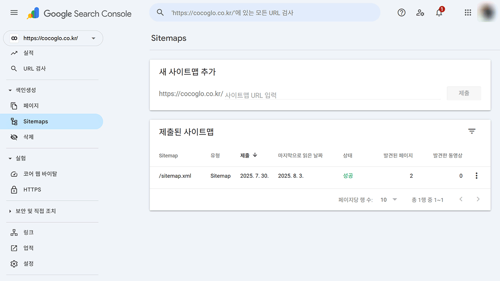Click the 제출된 사이트맵 heading
This screenshot has height=281, width=500.
[x=186, y=132]
